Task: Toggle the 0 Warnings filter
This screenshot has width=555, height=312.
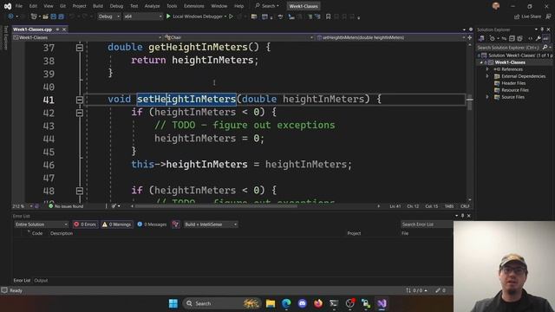Action: (x=116, y=224)
